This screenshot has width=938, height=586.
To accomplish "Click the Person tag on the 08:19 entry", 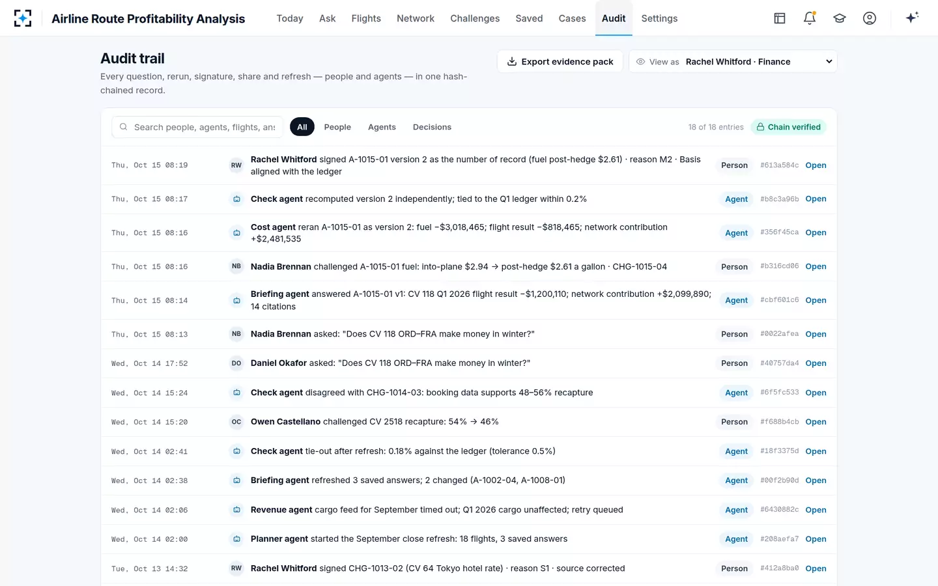I will pos(734,165).
